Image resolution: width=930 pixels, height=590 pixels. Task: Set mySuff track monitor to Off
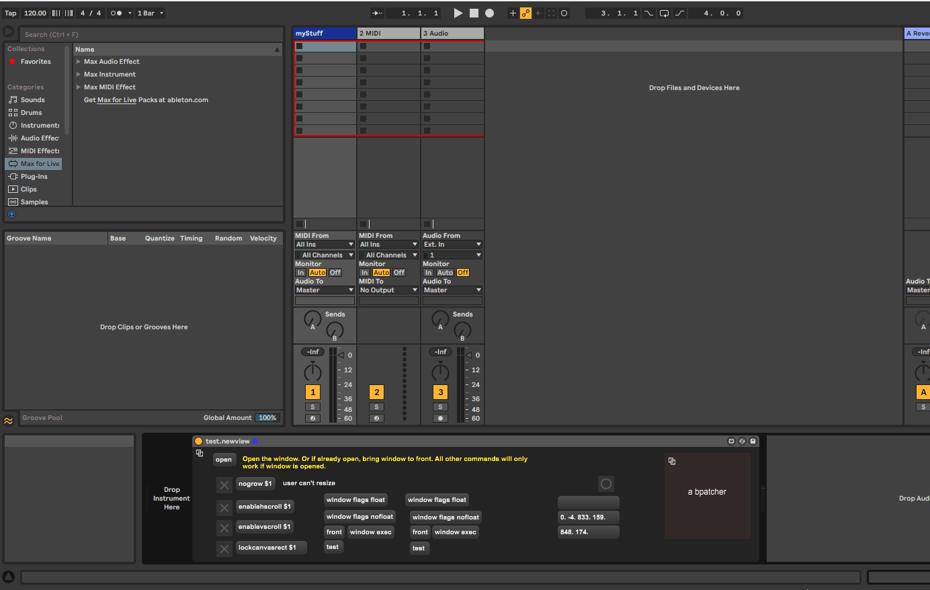coord(335,273)
